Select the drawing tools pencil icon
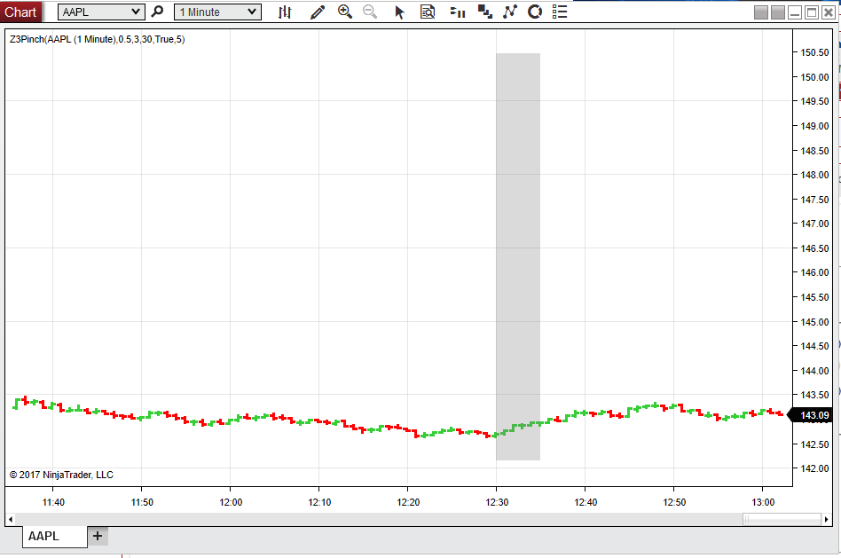This screenshot has width=841, height=558. 318,12
